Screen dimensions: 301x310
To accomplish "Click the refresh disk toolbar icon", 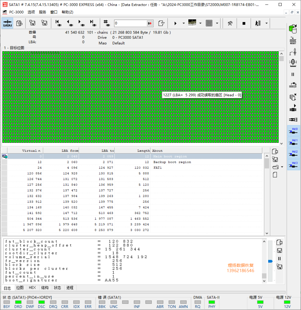I will 19,23.
